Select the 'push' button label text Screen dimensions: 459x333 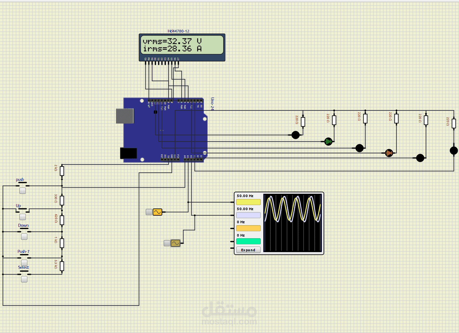pyautogui.click(x=20, y=180)
